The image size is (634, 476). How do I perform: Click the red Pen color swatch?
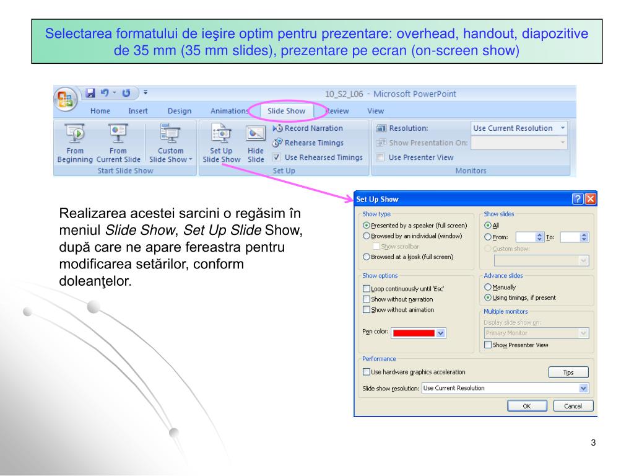414,333
